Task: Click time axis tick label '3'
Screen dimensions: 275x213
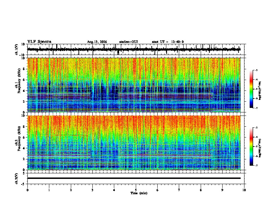Action: coord(92,190)
